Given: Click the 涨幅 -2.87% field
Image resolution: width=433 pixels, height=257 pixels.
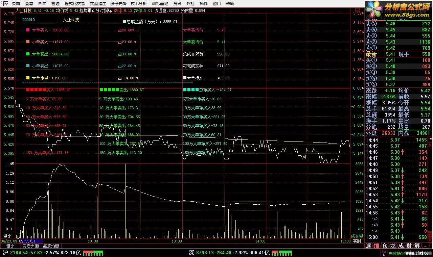Looking at the screenshot, I should (x=381, y=97).
